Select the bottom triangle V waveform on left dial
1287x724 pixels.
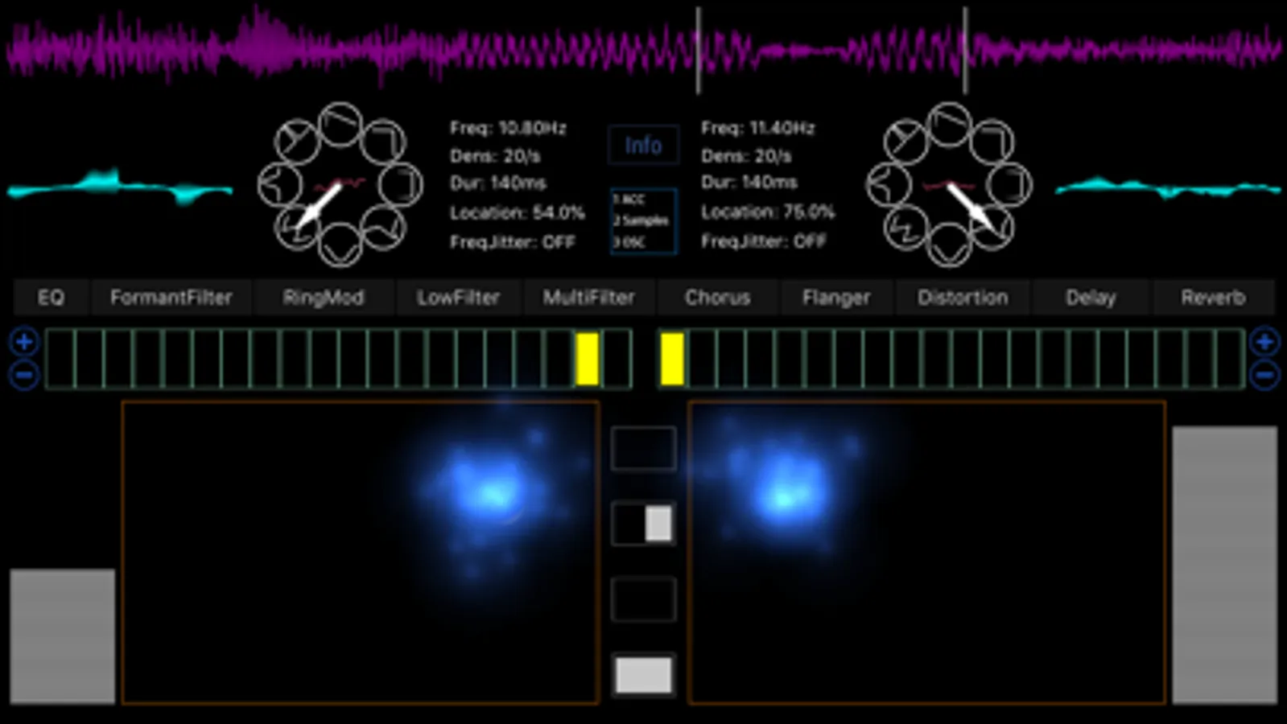[x=341, y=244]
